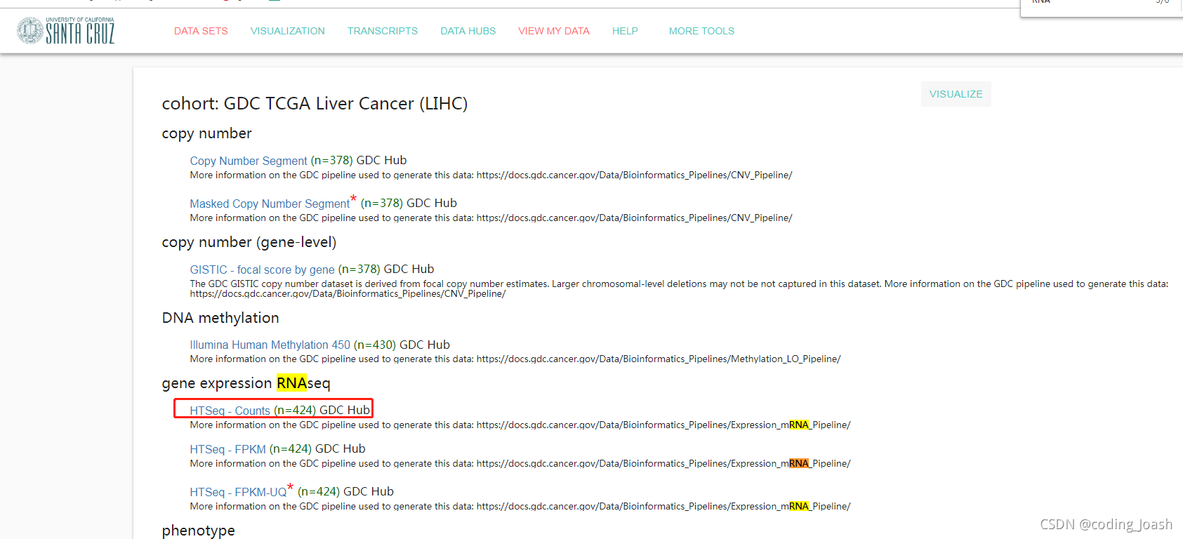
Task: Click Expression_mRNA_Pipeline URL under HTSeq - FPKM
Action: click(x=663, y=464)
